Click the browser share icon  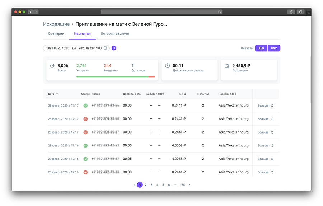coord(291,12)
